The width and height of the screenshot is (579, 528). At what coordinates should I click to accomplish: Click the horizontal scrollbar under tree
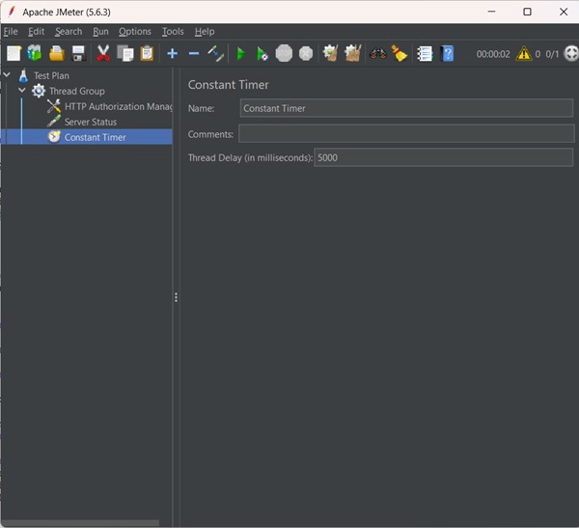tap(80, 523)
